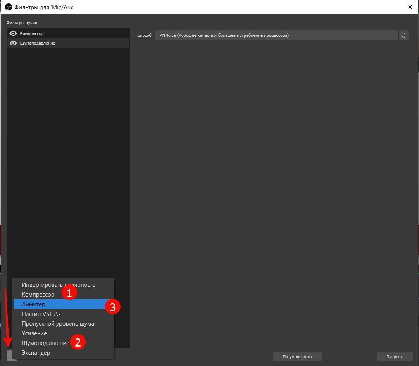
Task: Click the arrows at the Способ dropdown's right edge
Action: [x=403, y=35]
